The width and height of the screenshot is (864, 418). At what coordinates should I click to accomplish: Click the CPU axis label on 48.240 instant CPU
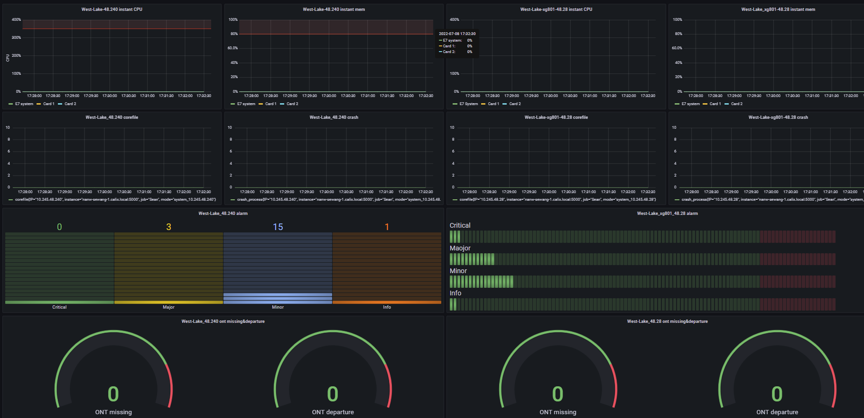point(8,58)
